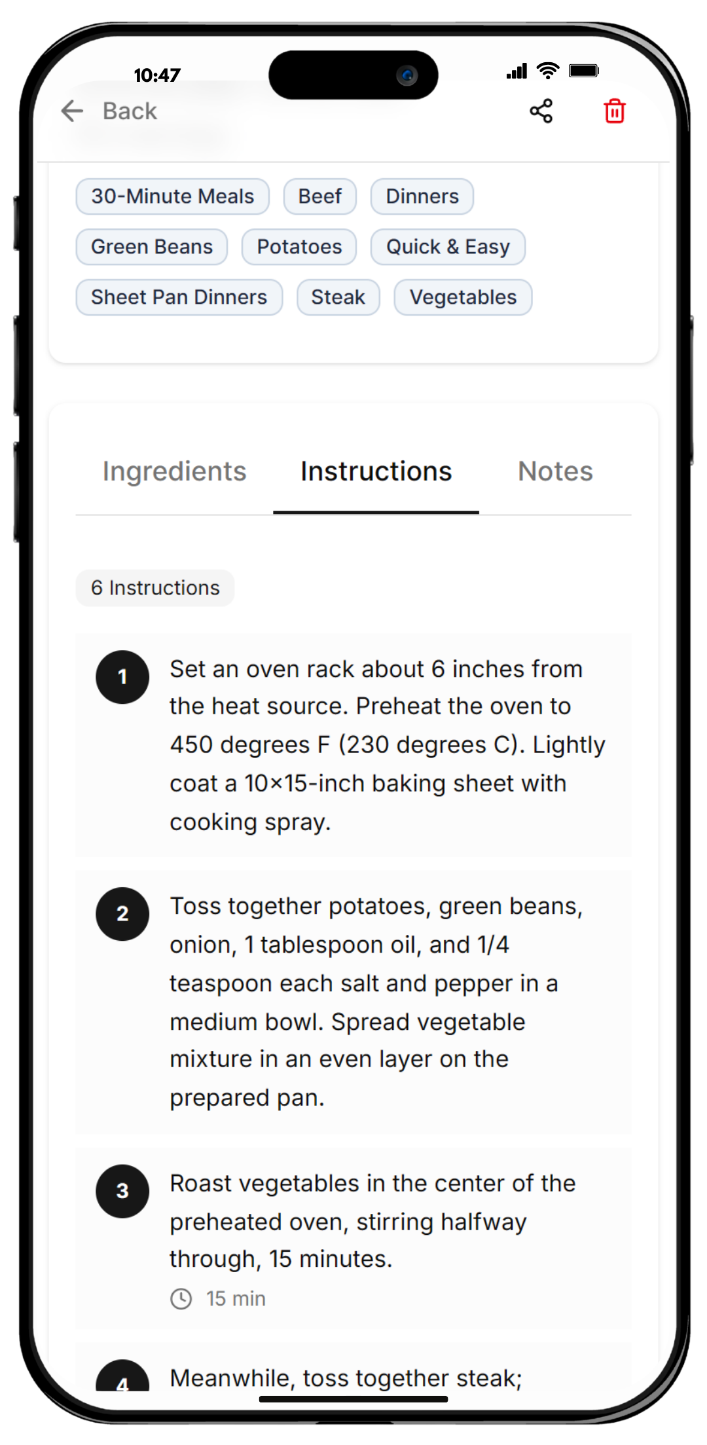Tap the 6 Instructions count badge

[x=155, y=588]
